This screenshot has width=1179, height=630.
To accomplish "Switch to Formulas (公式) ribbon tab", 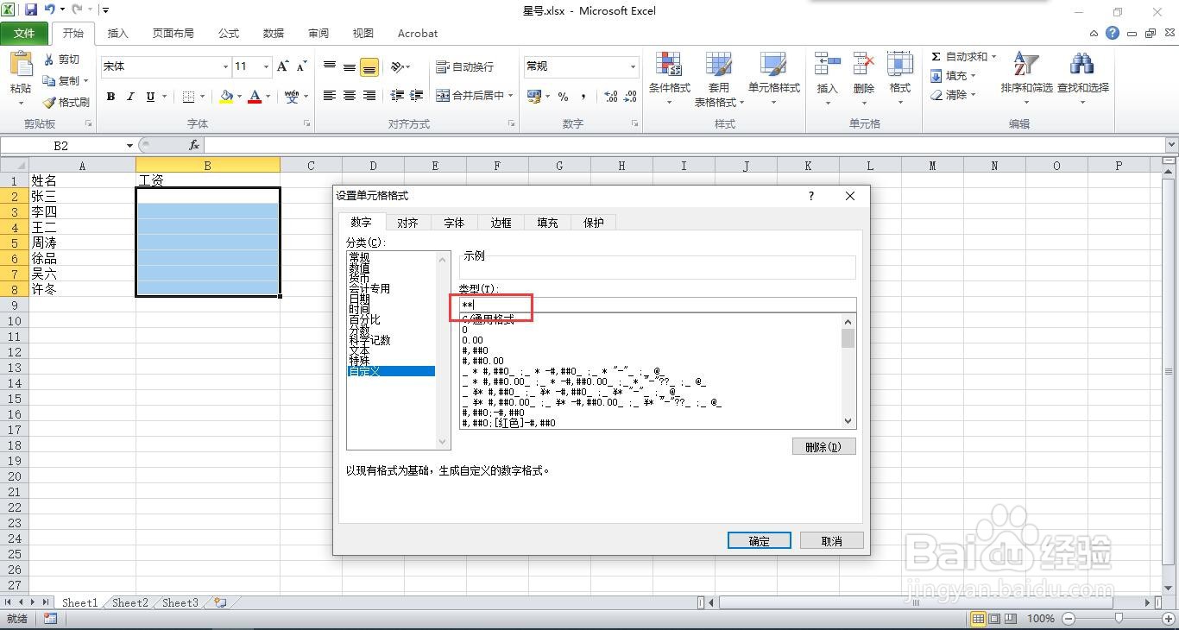I will coord(229,34).
